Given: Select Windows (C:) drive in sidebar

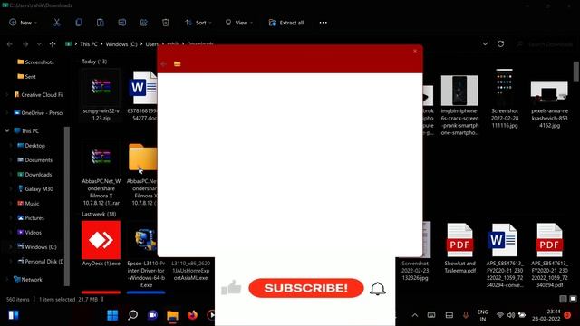Looking at the screenshot, I should tap(37, 246).
